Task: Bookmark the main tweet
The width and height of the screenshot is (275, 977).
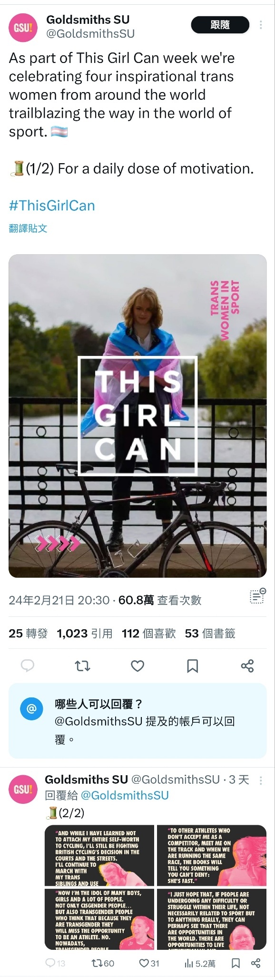Action: (x=192, y=665)
